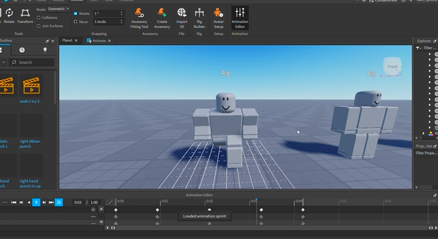Screen dimensions: 438x239
Task: Jump to the first frame of the animation
Action: point(14,202)
